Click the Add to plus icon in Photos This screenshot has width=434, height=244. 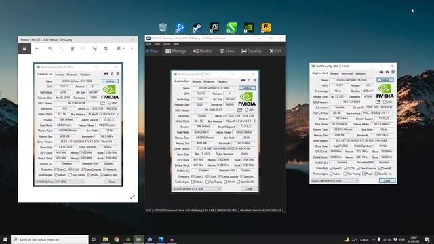pos(37,49)
